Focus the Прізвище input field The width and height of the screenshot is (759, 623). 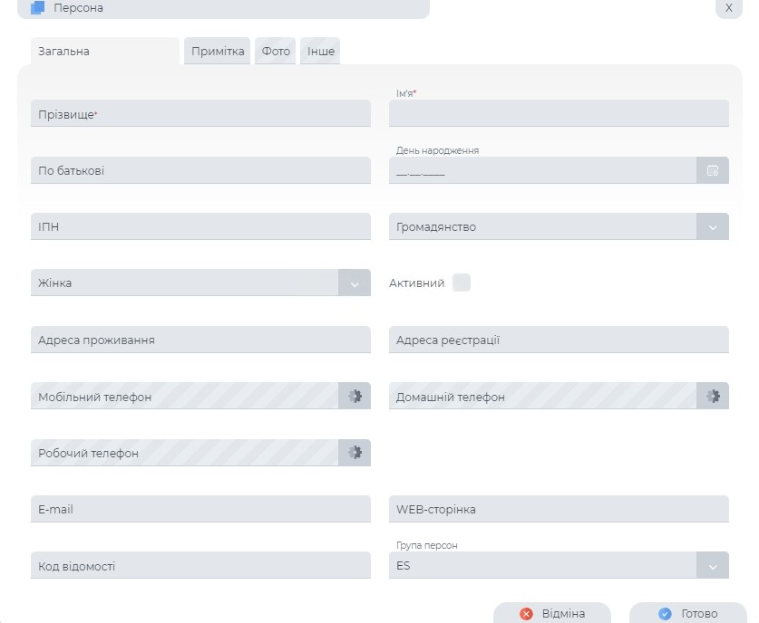pos(200,114)
